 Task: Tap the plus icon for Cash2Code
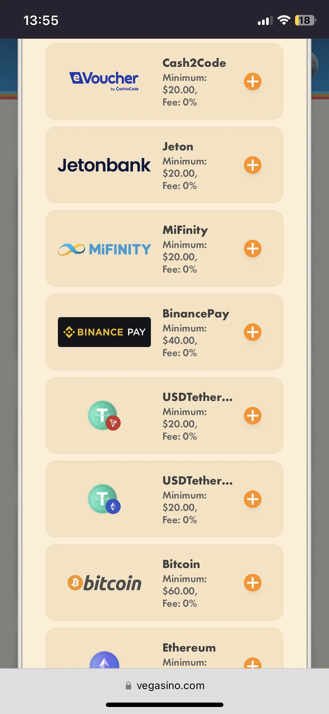pyautogui.click(x=253, y=81)
